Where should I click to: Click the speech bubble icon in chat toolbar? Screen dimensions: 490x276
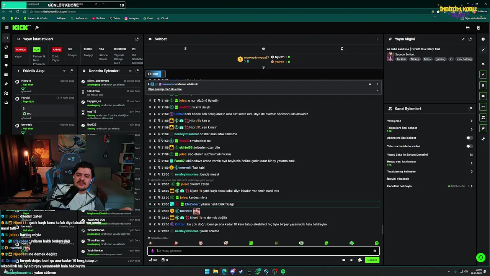(263, 49)
